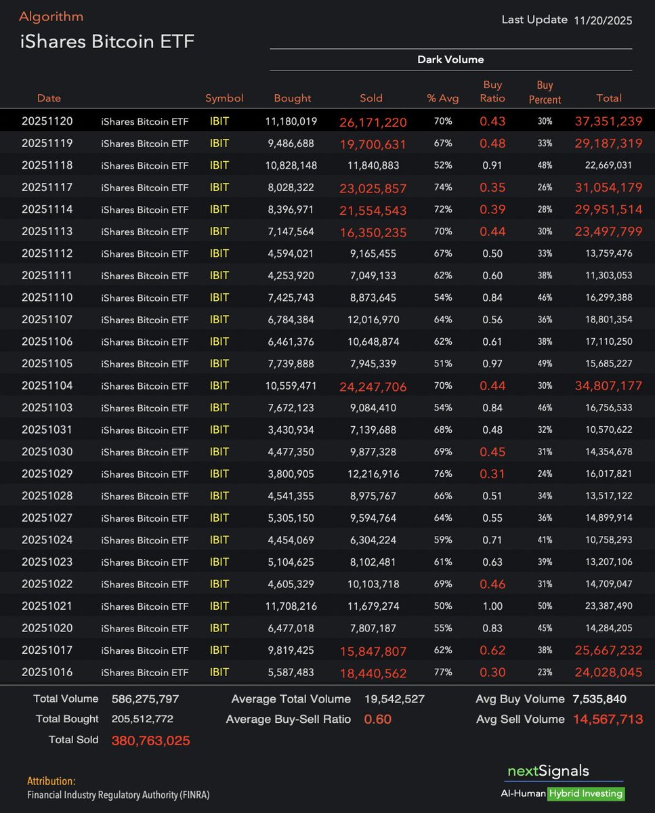655x813 pixels.
Task: Select the total value 14,284,205
Action: pos(608,628)
